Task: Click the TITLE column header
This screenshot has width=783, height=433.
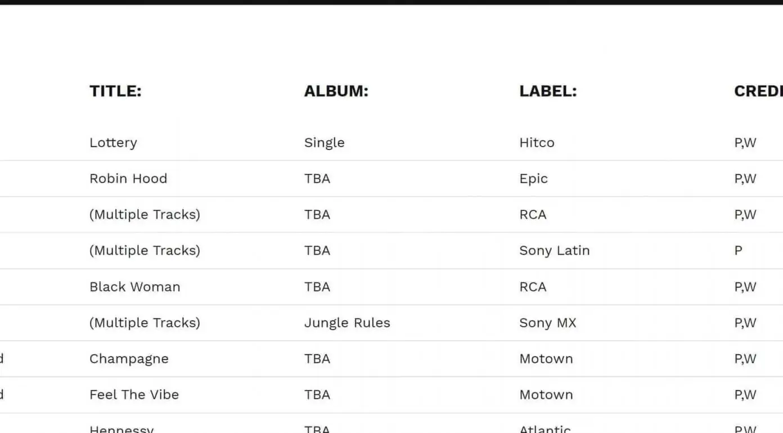Action: click(x=115, y=91)
